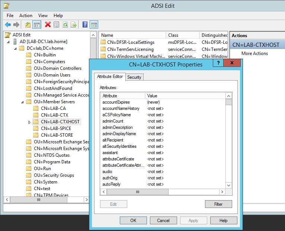Click the Back arrow toolbar icon

(8, 25)
